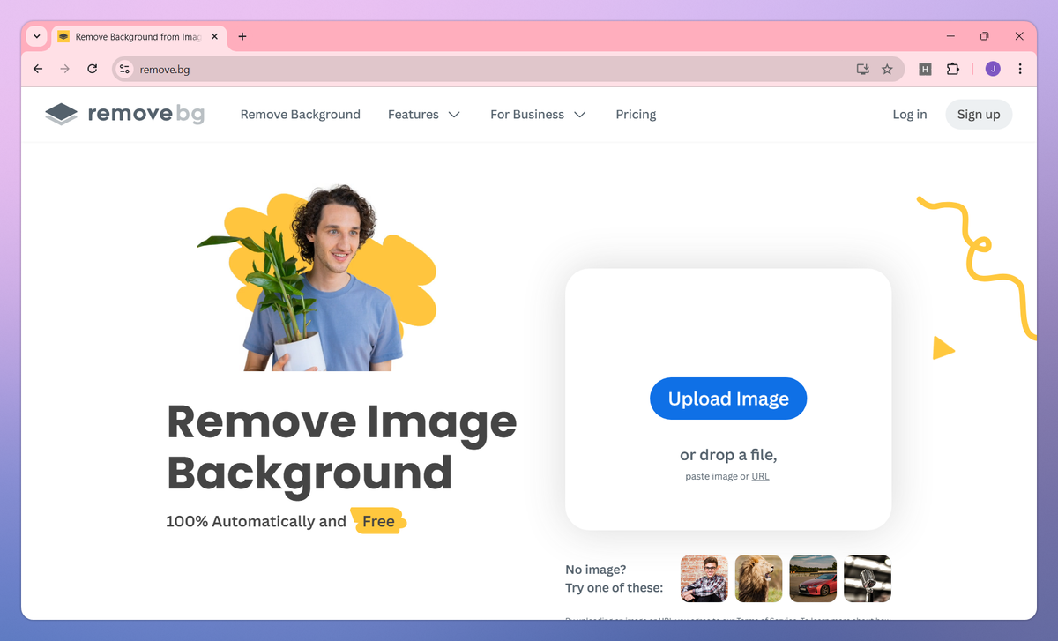Bookmark this page with the star icon
The image size is (1058, 641).
coord(888,69)
